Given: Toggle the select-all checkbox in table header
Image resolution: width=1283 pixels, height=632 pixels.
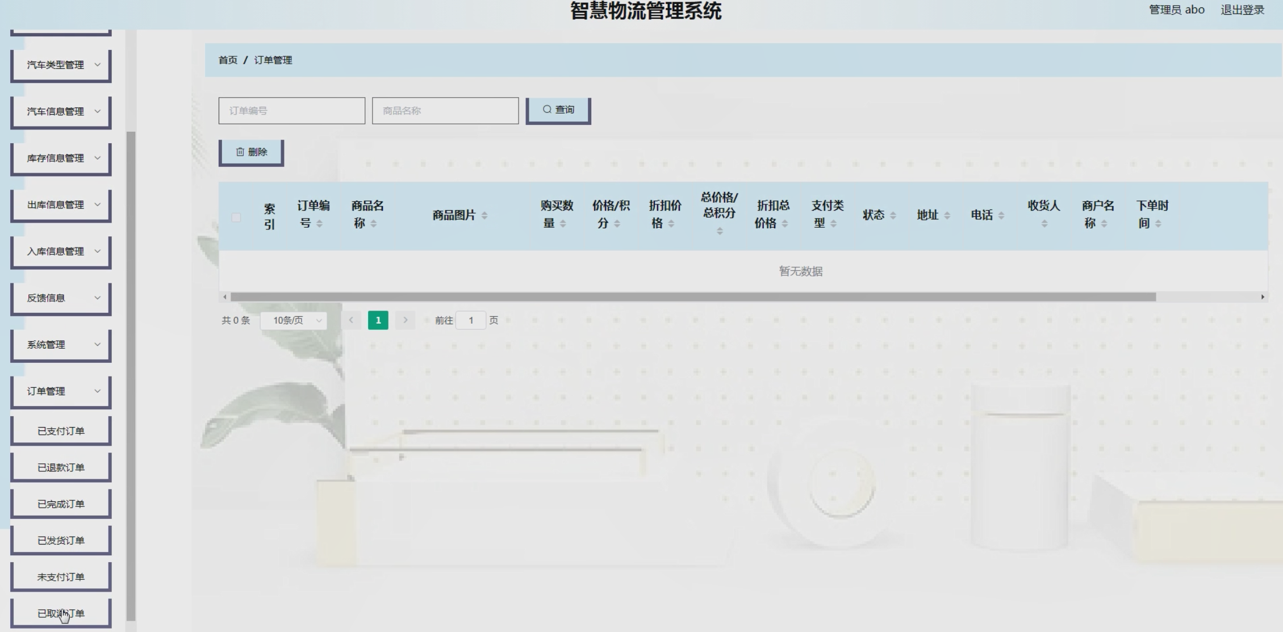Looking at the screenshot, I should [x=236, y=217].
